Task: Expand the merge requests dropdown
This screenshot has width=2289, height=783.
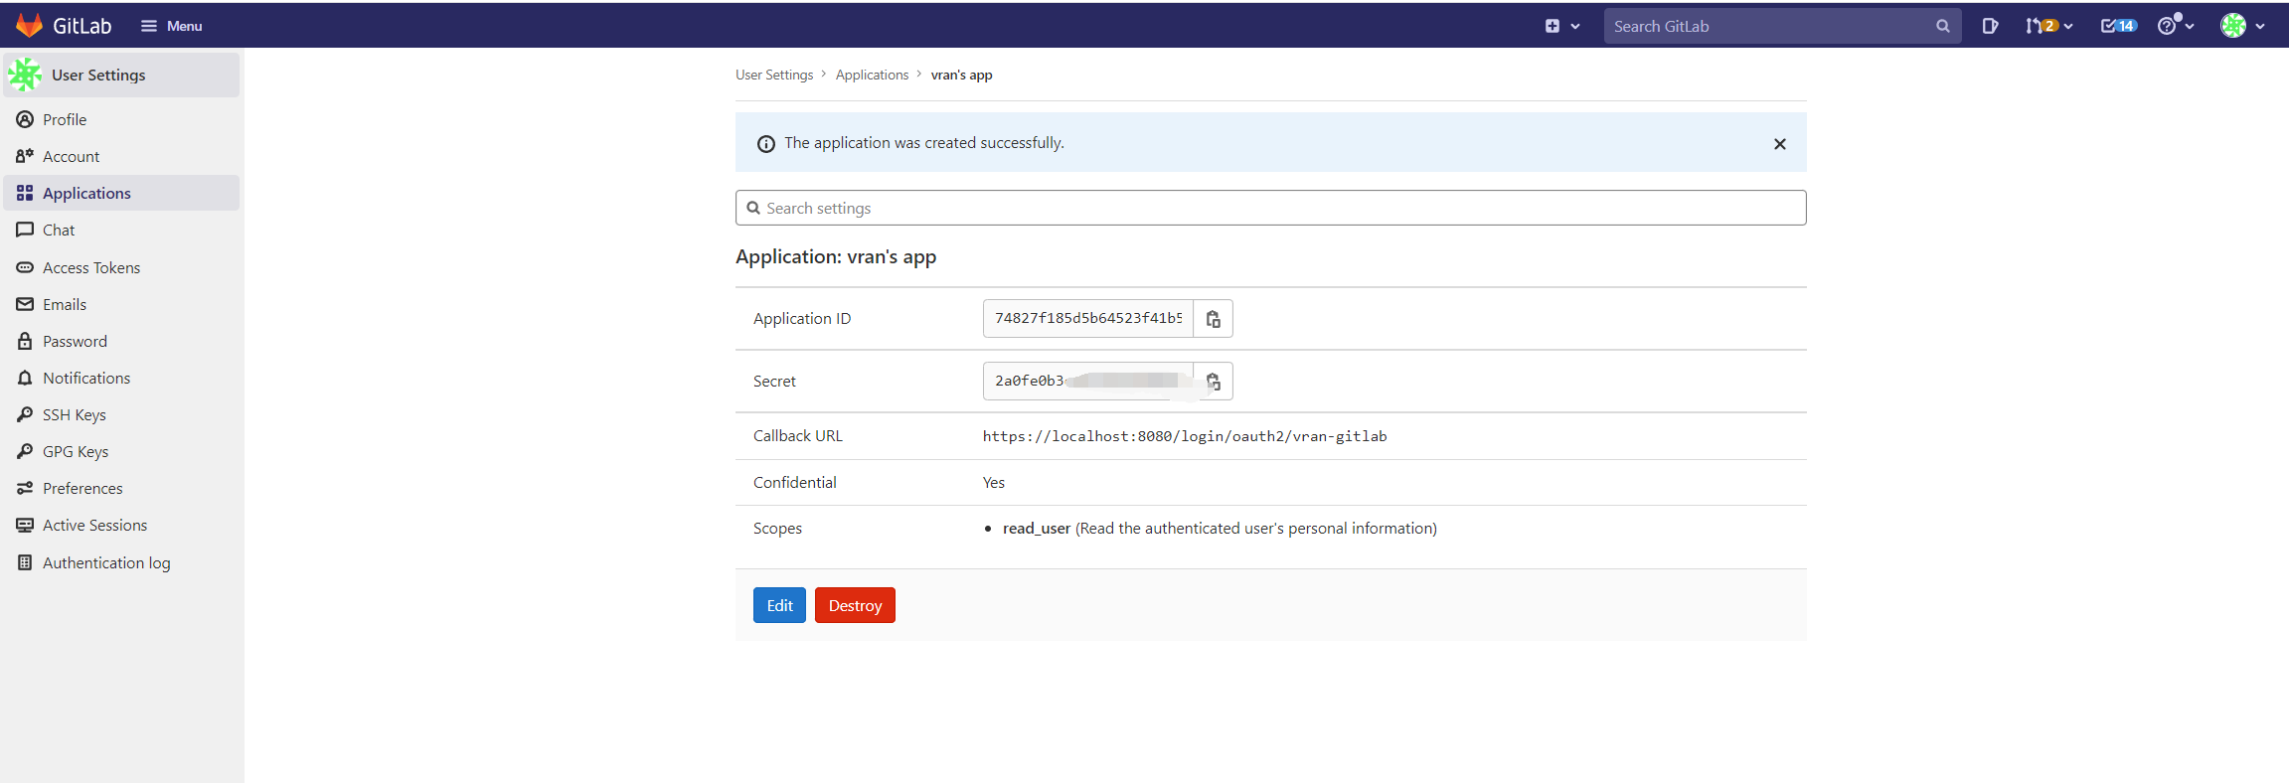Action: (x=2048, y=26)
